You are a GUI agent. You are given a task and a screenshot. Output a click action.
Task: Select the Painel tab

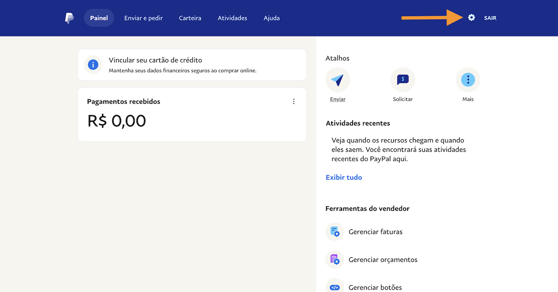pyautogui.click(x=99, y=18)
